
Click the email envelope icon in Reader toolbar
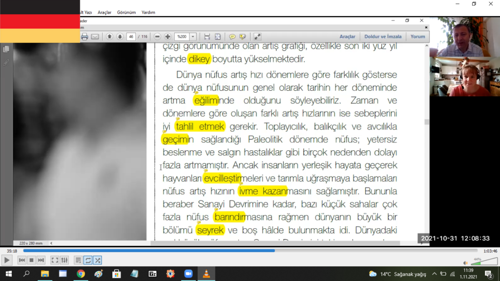click(x=95, y=37)
